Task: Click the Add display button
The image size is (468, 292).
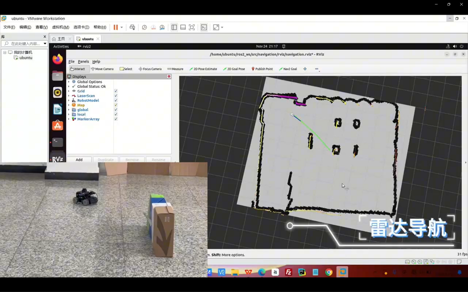Action: tap(79, 160)
